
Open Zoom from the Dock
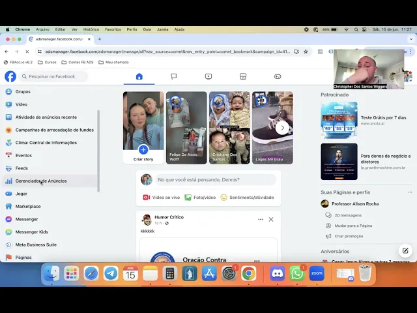pyautogui.click(x=317, y=273)
